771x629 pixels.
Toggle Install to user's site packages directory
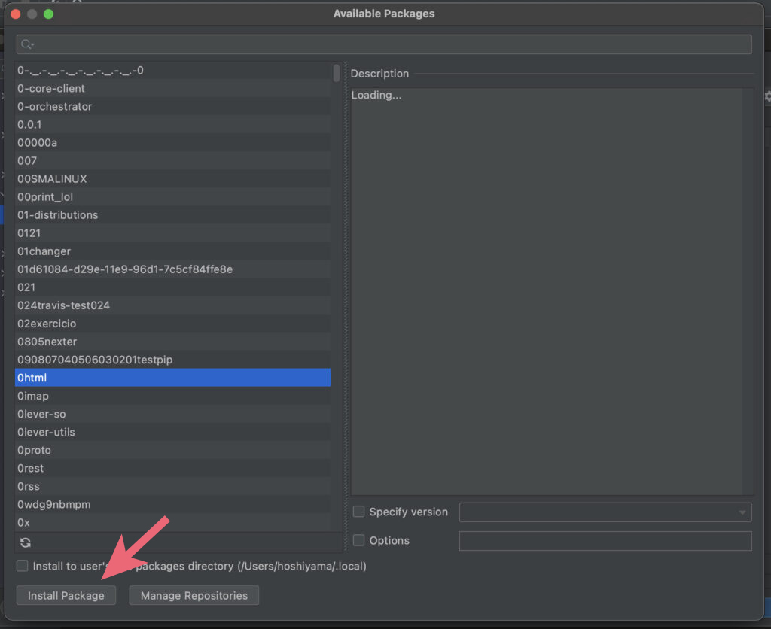click(x=22, y=566)
